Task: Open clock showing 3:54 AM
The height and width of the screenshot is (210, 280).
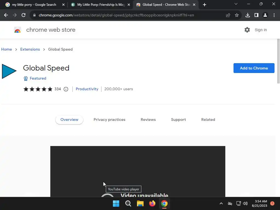Action: (259, 203)
